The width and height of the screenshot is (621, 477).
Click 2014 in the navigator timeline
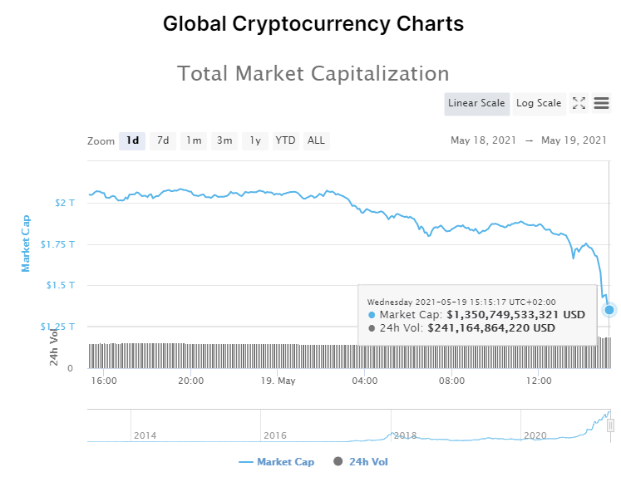tap(145, 435)
